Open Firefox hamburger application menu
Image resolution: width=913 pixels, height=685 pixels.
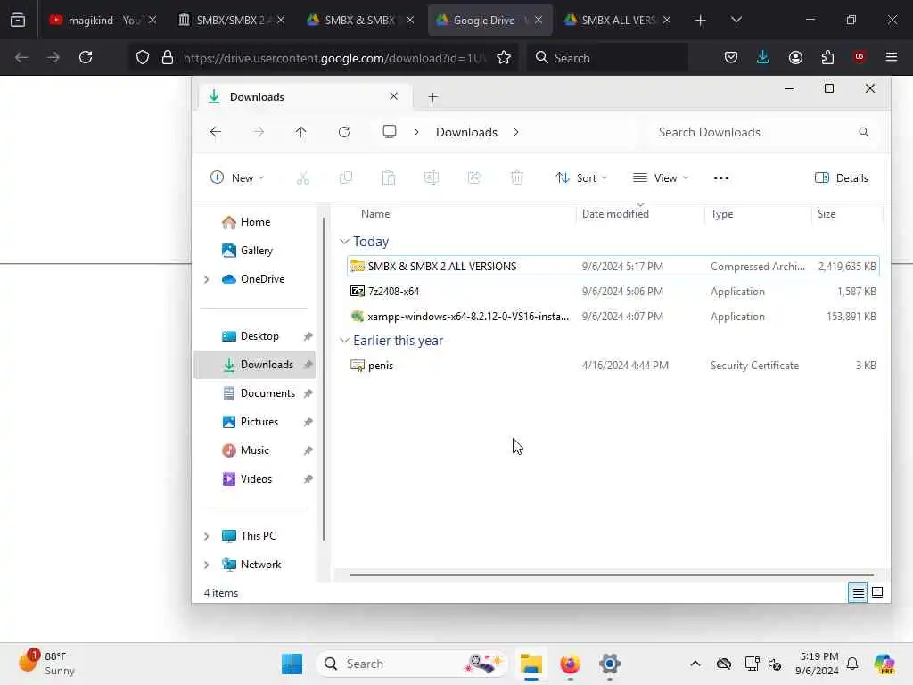[892, 57]
